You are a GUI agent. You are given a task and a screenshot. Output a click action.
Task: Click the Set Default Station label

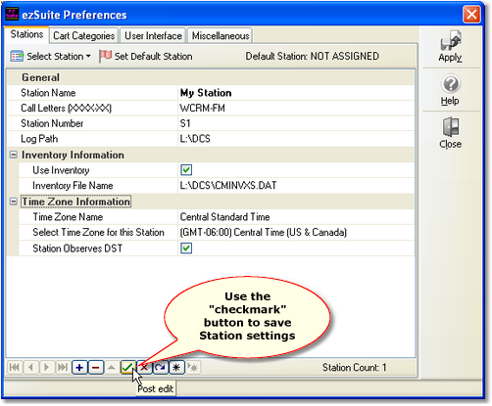[153, 56]
